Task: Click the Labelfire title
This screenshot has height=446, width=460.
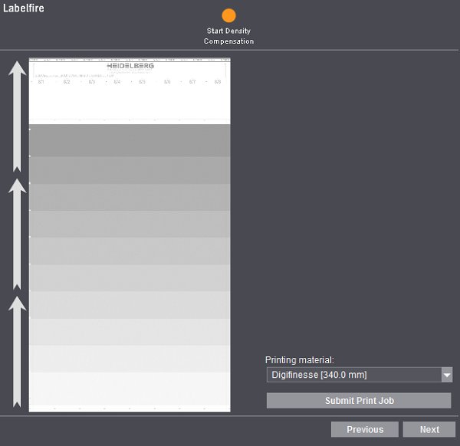Action: click(24, 8)
